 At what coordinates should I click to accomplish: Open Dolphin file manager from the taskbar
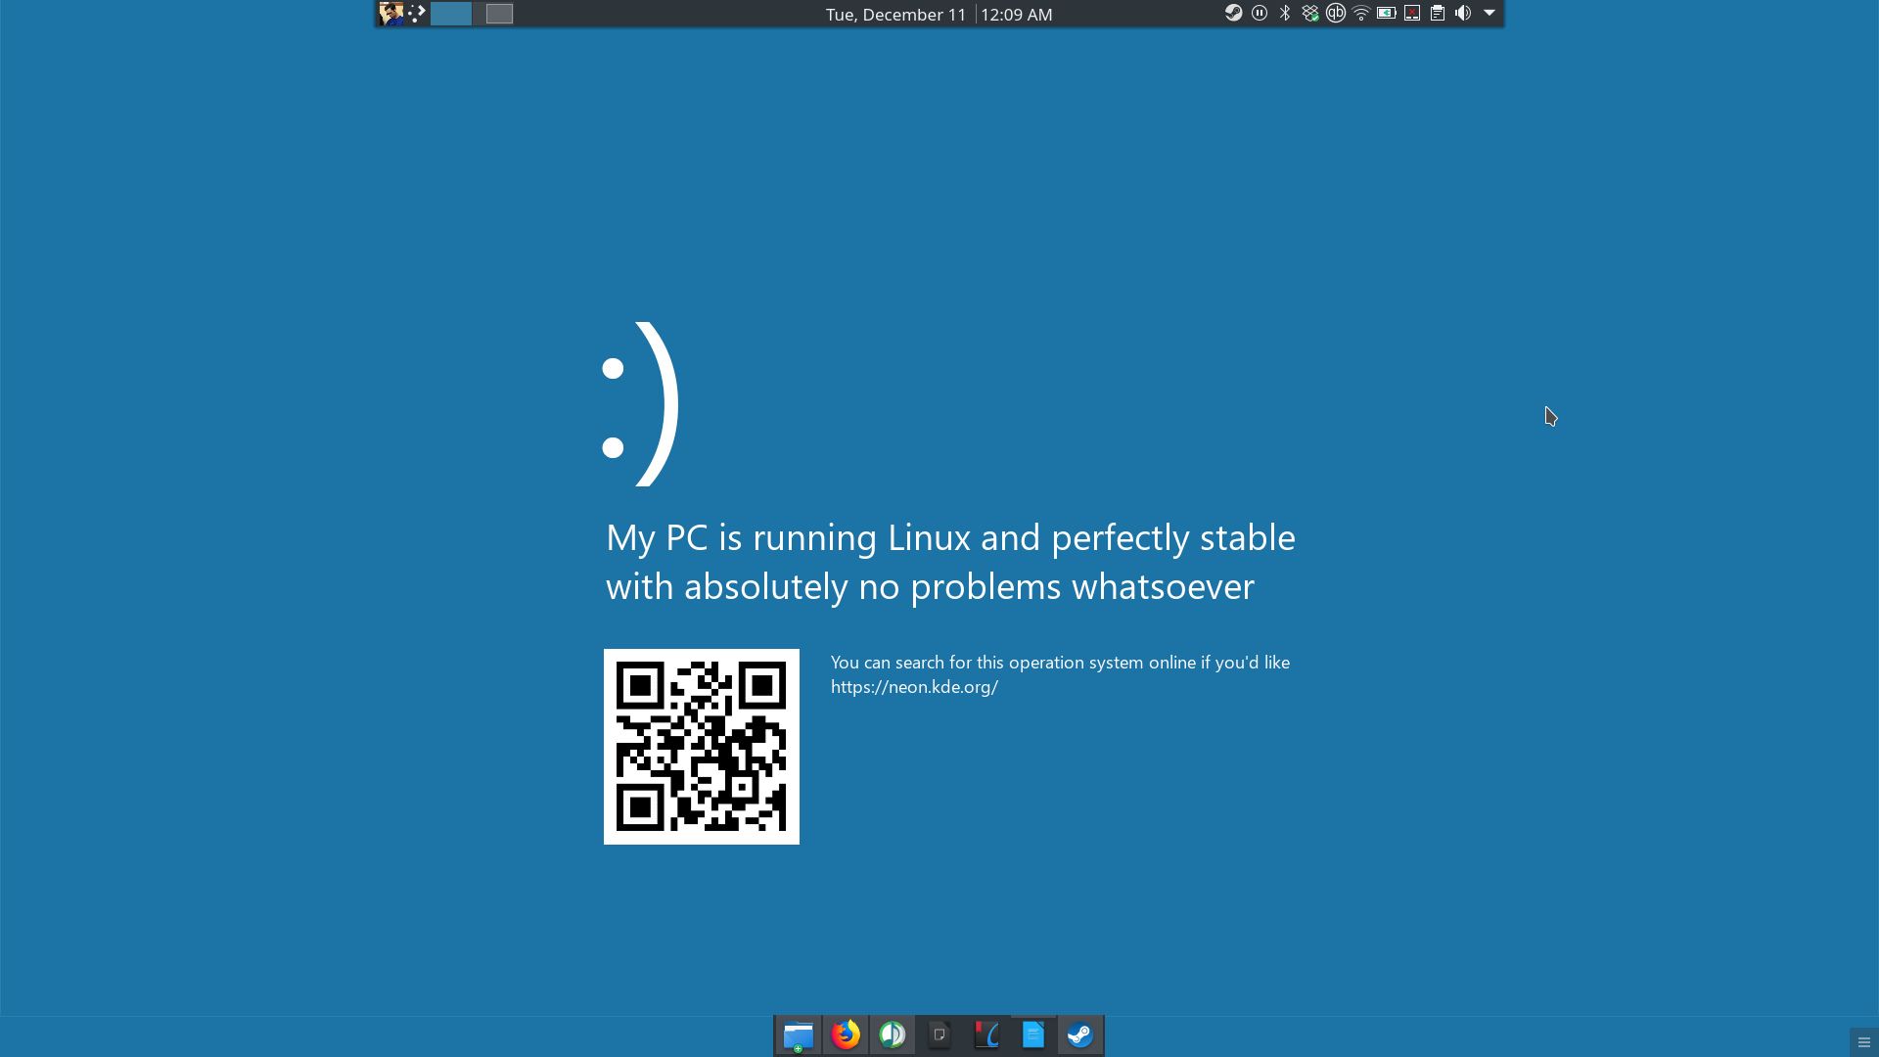799,1034
